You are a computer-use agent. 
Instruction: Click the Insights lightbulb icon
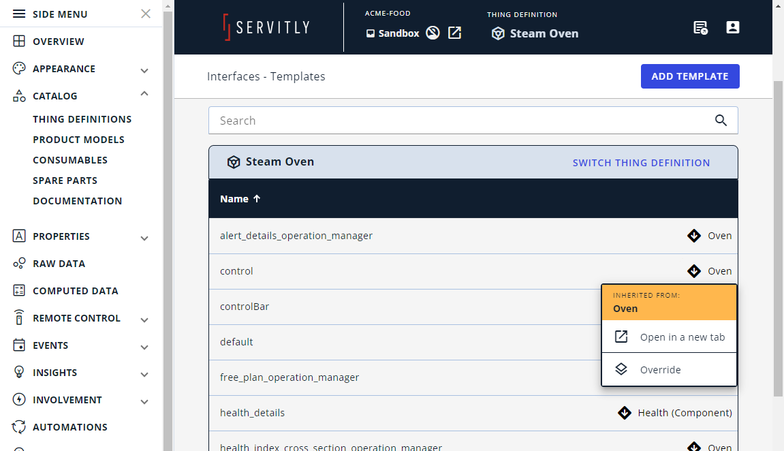(19, 372)
